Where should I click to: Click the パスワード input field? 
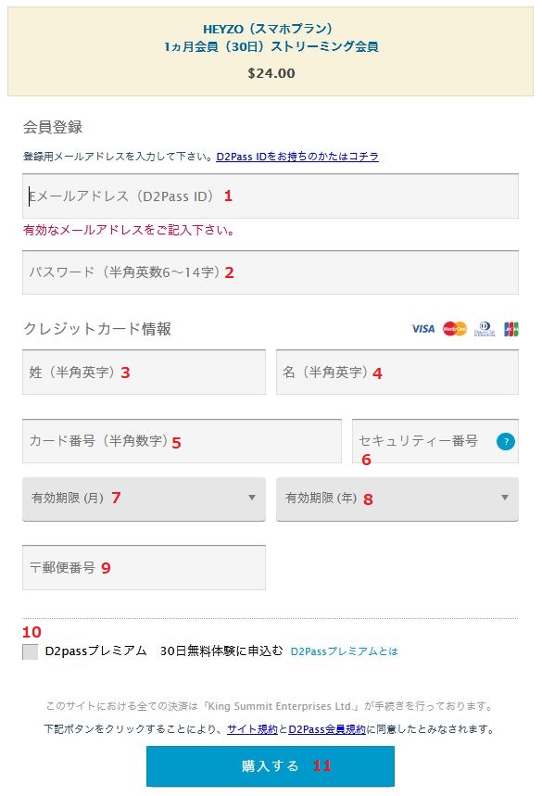270,272
